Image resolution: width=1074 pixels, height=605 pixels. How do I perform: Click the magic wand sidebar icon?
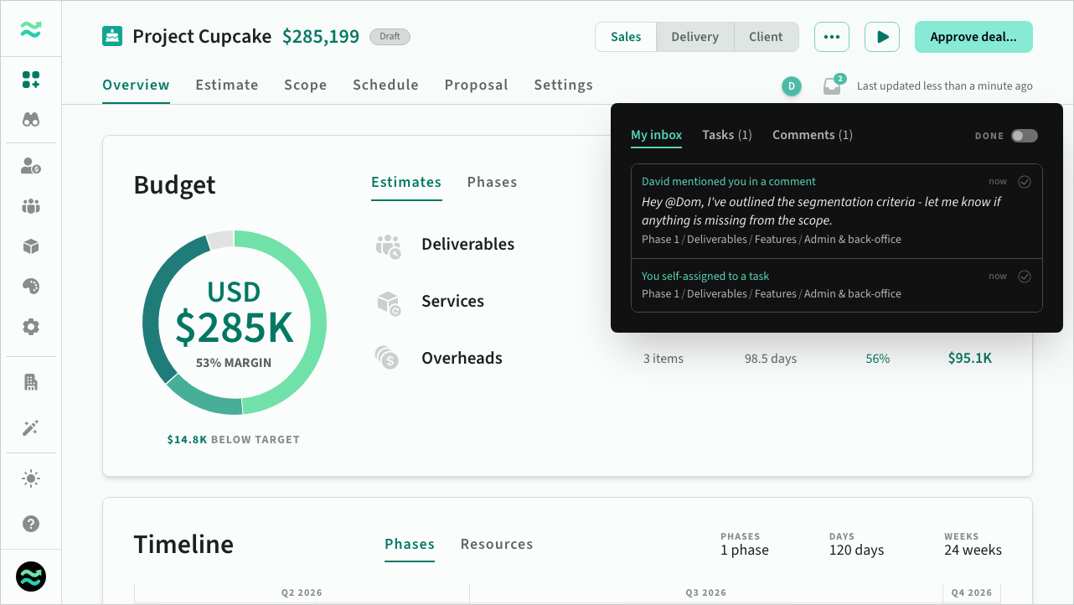tap(31, 428)
